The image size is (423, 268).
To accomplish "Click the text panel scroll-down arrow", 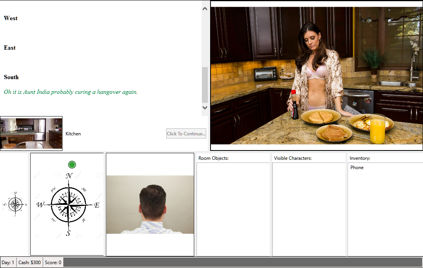I will (x=205, y=107).
